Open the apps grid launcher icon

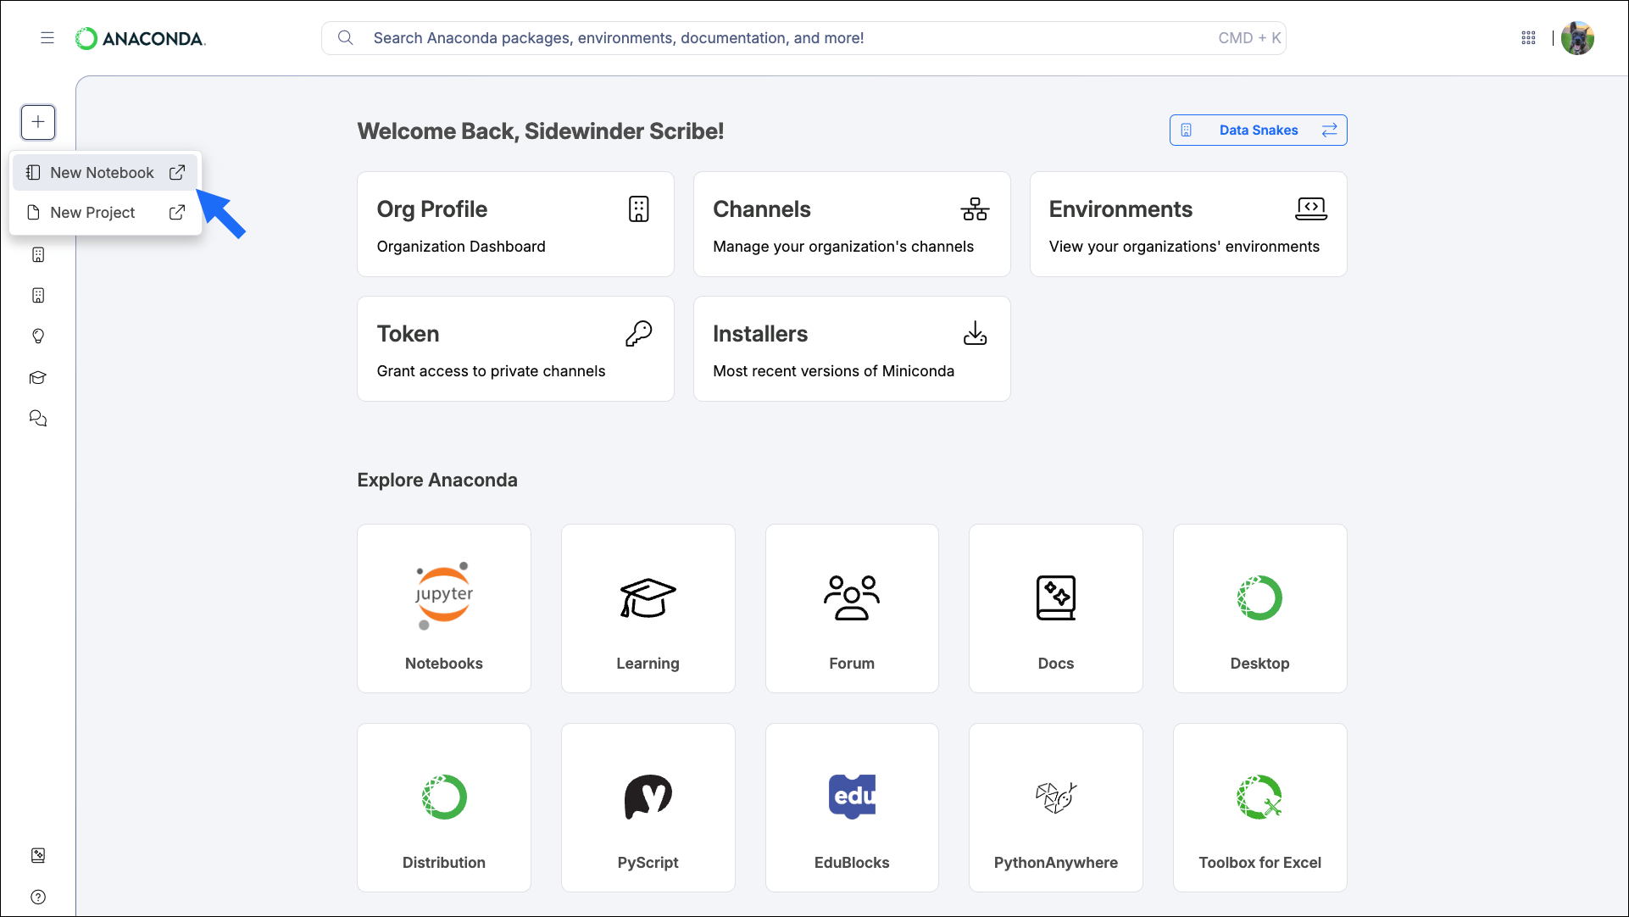click(x=1528, y=38)
